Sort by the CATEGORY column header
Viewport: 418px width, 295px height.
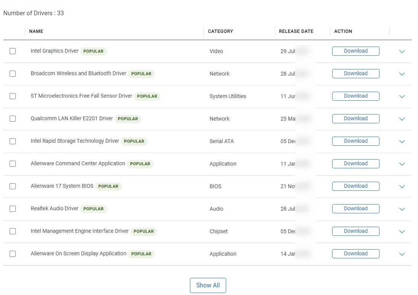pyautogui.click(x=220, y=31)
